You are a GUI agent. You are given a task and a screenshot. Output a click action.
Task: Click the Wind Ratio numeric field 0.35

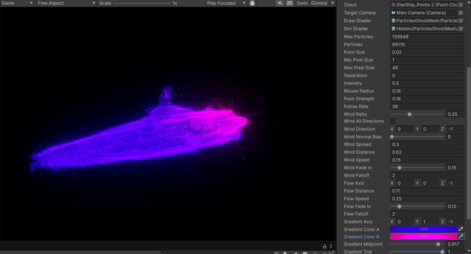pyautogui.click(x=455, y=114)
